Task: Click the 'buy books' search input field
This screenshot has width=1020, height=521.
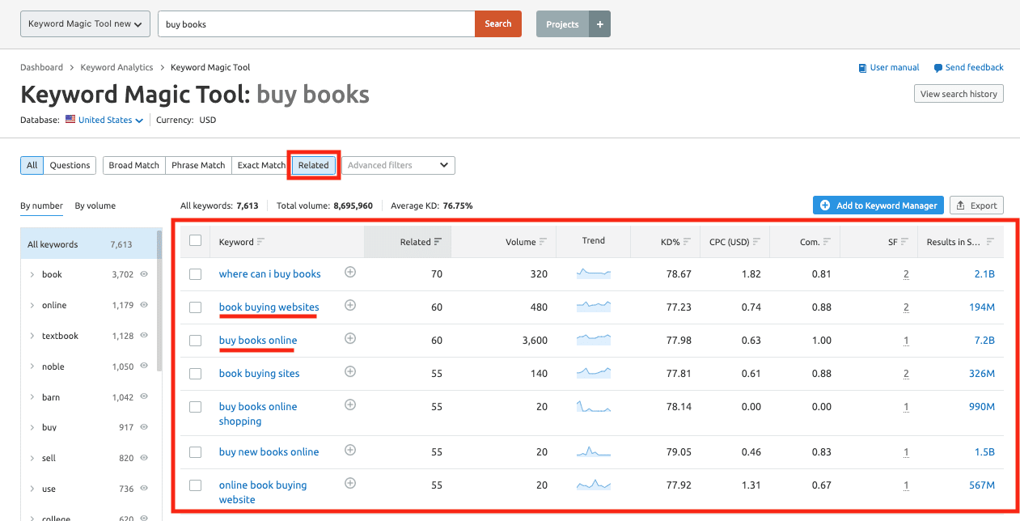Action: (315, 24)
